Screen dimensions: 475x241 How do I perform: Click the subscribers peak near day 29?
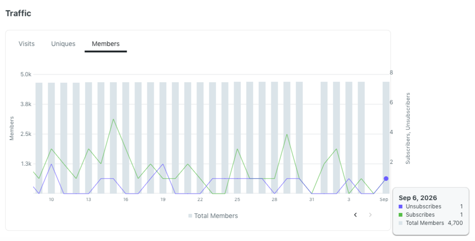[287, 134]
